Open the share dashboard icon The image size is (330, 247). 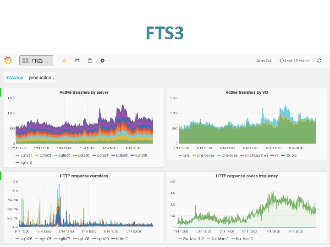point(77,60)
